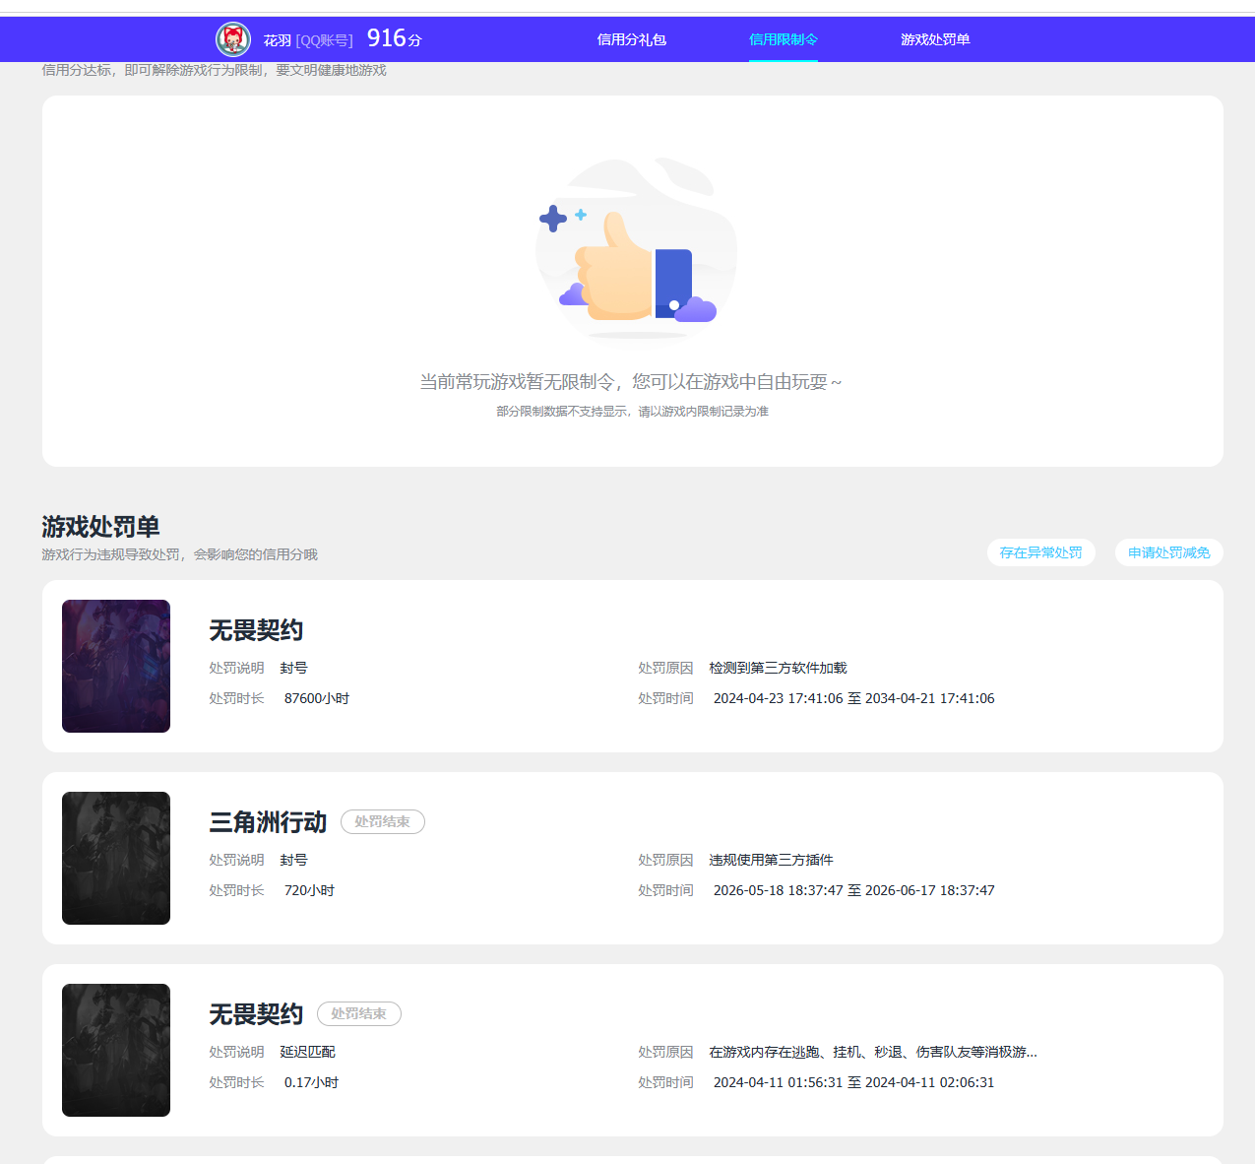Click the message 当前常玩游戏暂无限制令
Screen dimensions: 1255x1164
tap(631, 382)
